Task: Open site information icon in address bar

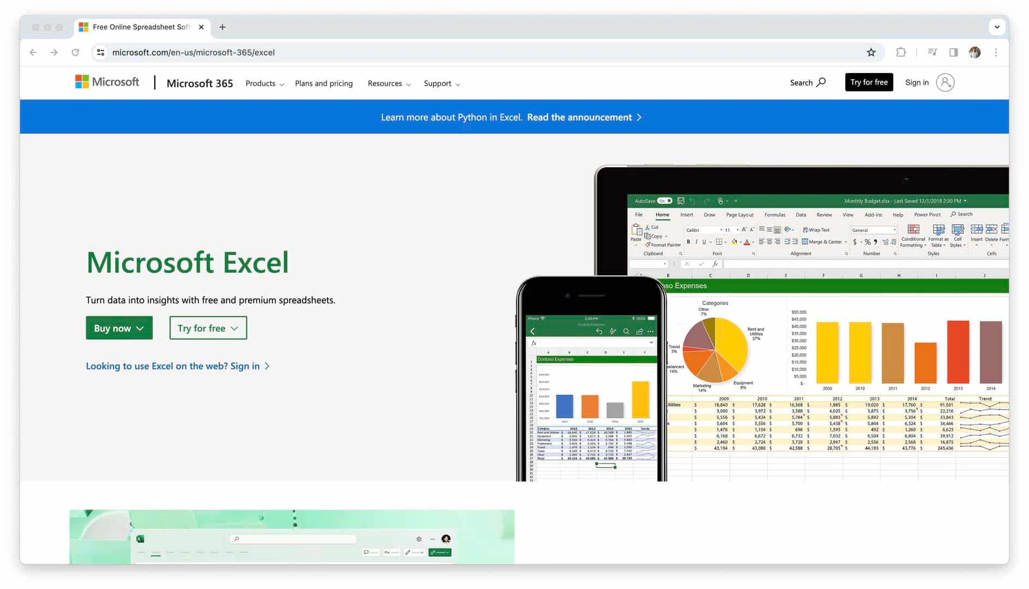Action: click(101, 52)
